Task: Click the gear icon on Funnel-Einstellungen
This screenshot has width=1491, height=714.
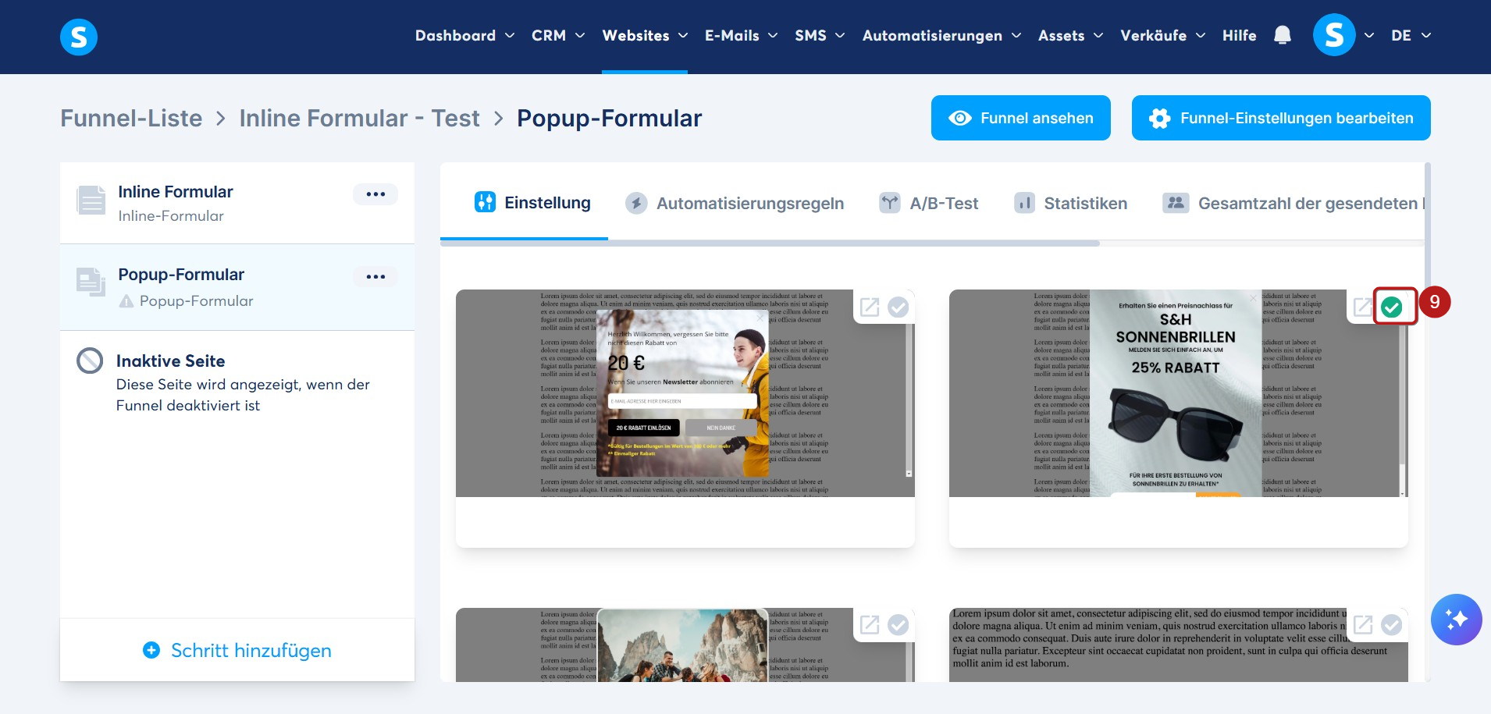Action: [x=1160, y=118]
